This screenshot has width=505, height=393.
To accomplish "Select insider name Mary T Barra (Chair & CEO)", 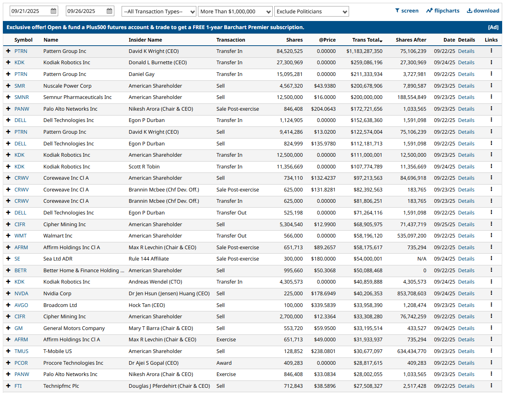I will point(161,328).
